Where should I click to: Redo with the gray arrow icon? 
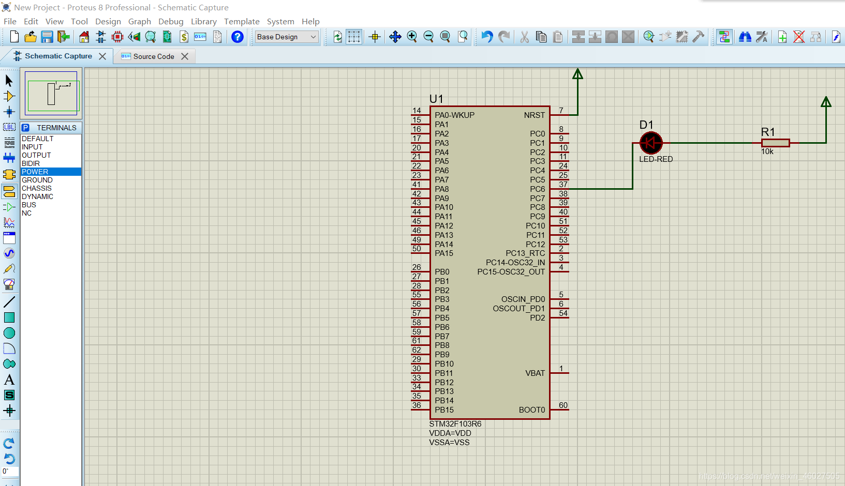504,37
